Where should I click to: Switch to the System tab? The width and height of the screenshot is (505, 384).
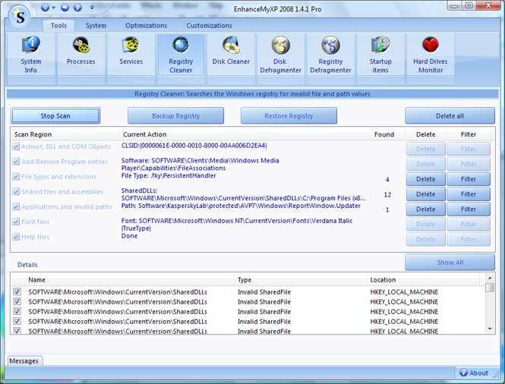pyautogui.click(x=96, y=26)
